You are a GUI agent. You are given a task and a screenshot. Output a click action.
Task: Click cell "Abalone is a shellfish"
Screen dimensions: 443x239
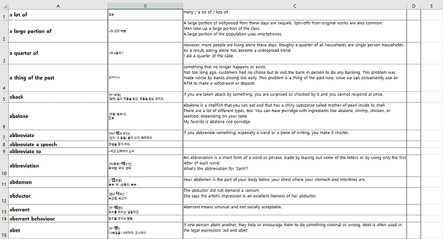295,116
